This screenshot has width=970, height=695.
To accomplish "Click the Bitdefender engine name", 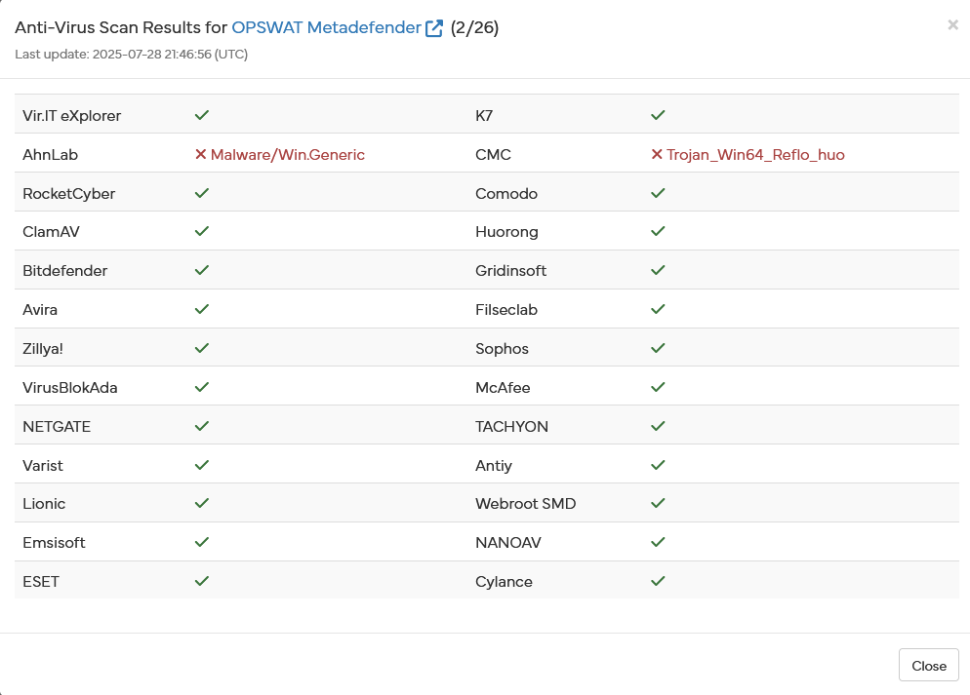I will tap(65, 271).
